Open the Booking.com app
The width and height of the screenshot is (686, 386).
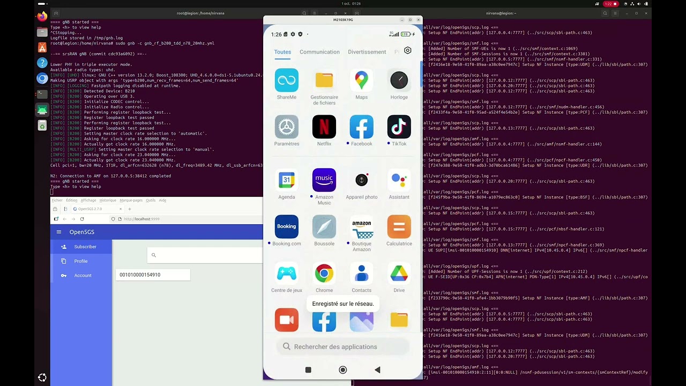(287, 227)
